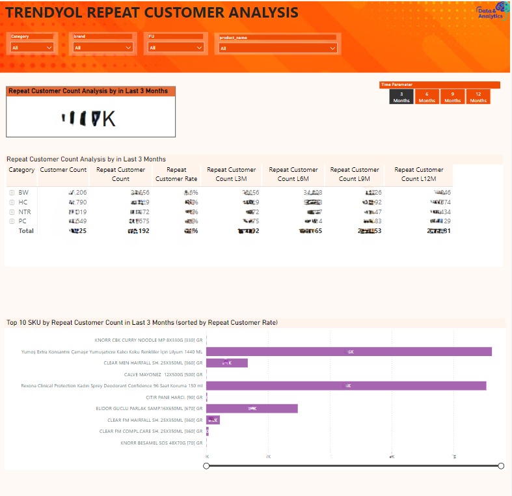The width and height of the screenshot is (512, 496).
Task: Click the KNORR BESAMEL SOS label
Action: [161, 443]
